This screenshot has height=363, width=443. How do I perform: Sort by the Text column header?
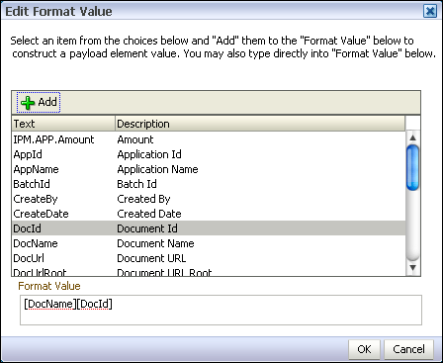click(63, 124)
